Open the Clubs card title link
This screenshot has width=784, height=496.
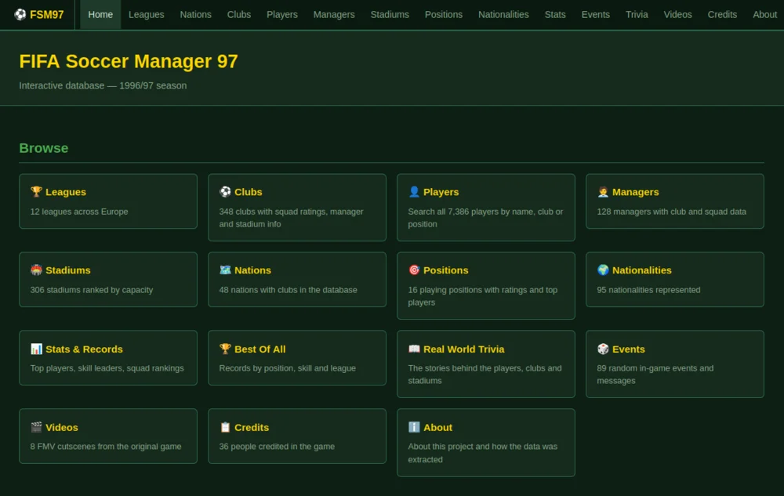[248, 192]
